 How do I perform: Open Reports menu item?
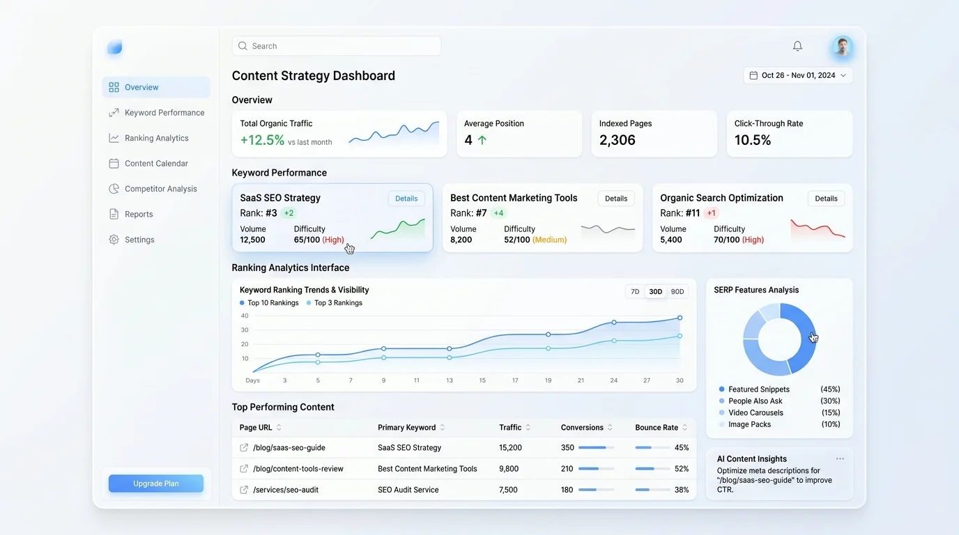tap(156, 215)
